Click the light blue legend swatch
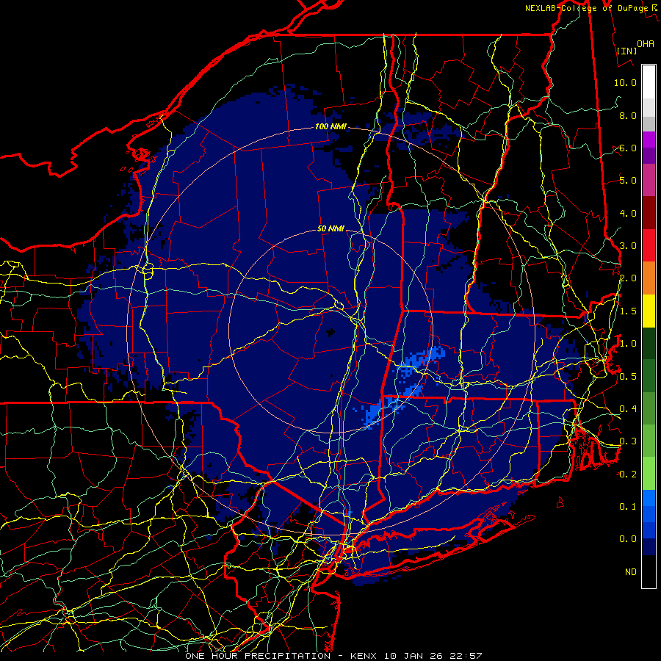This screenshot has height=661, width=661. [x=649, y=498]
